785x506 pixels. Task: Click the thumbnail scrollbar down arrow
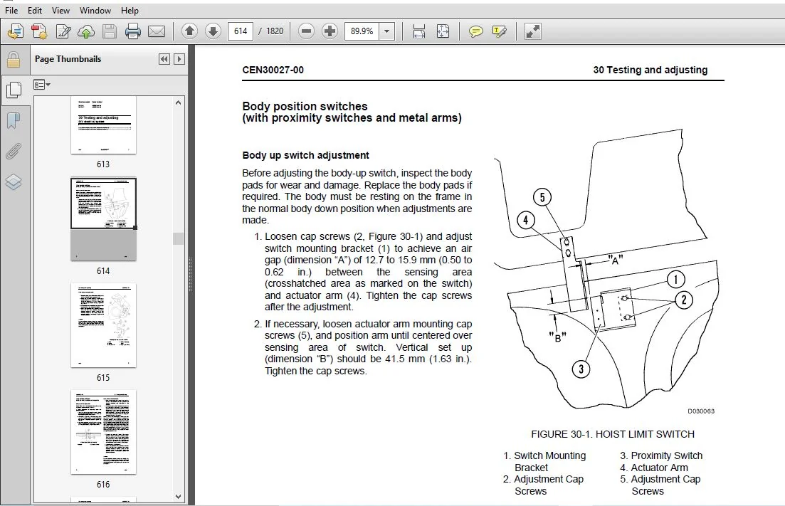click(178, 497)
